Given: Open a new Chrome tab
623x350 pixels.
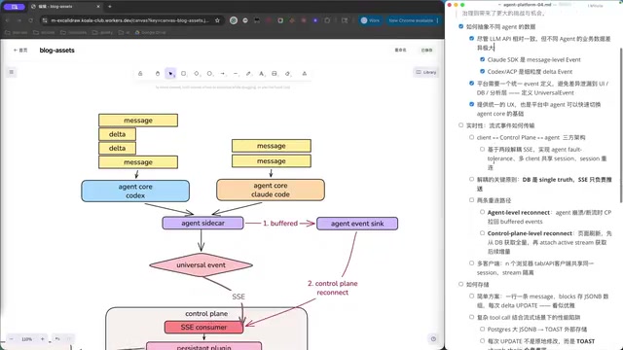Looking at the screenshot, I should (x=110, y=7).
